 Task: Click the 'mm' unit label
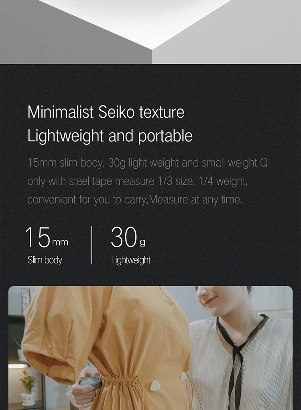click(60, 243)
